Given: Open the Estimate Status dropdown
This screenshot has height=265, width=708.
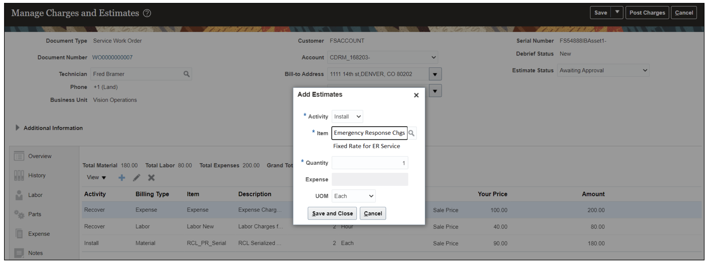Looking at the screenshot, I should (x=603, y=70).
